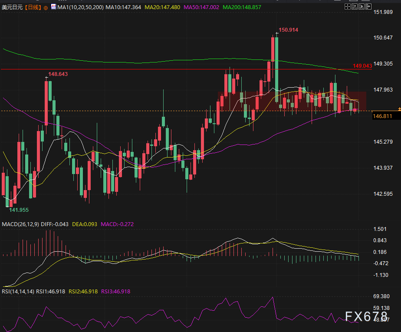Select the candlestick chart type icon
Screen dimensions: 401x332
[x=53, y=7]
